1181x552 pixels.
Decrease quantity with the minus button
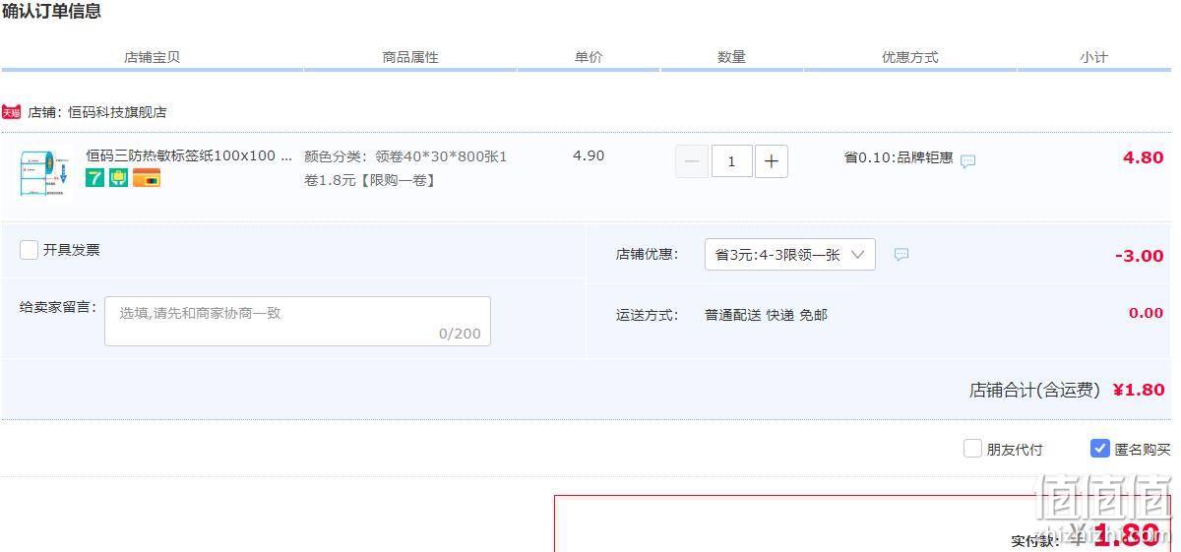[692, 161]
